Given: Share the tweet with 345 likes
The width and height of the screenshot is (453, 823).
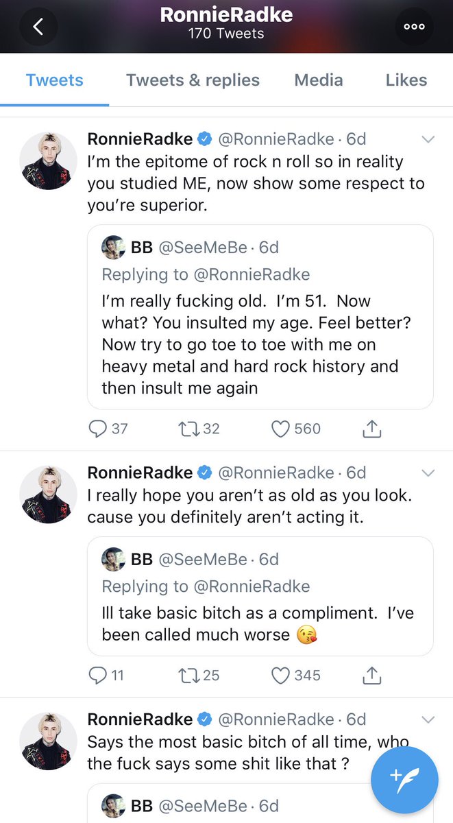Looking at the screenshot, I should 371,676.
